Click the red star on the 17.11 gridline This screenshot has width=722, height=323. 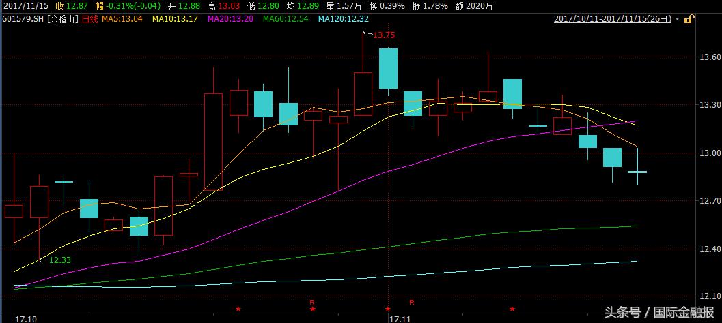388,309
